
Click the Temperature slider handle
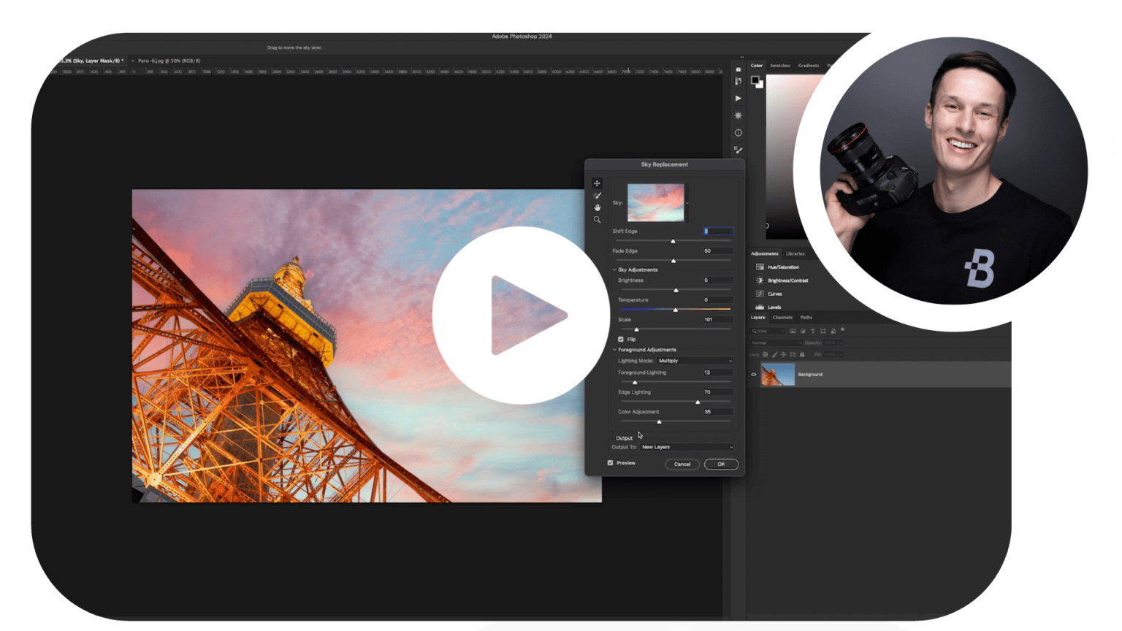676,309
